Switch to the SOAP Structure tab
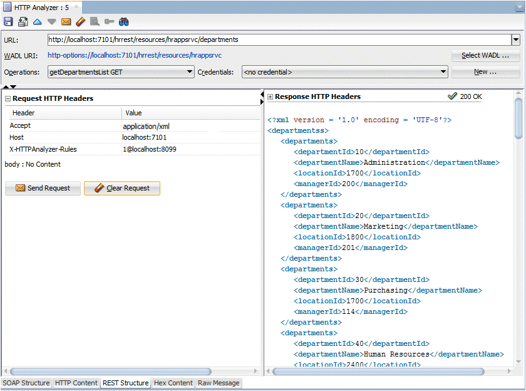The image size is (526, 391). pyautogui.click(x=26, y=383)
